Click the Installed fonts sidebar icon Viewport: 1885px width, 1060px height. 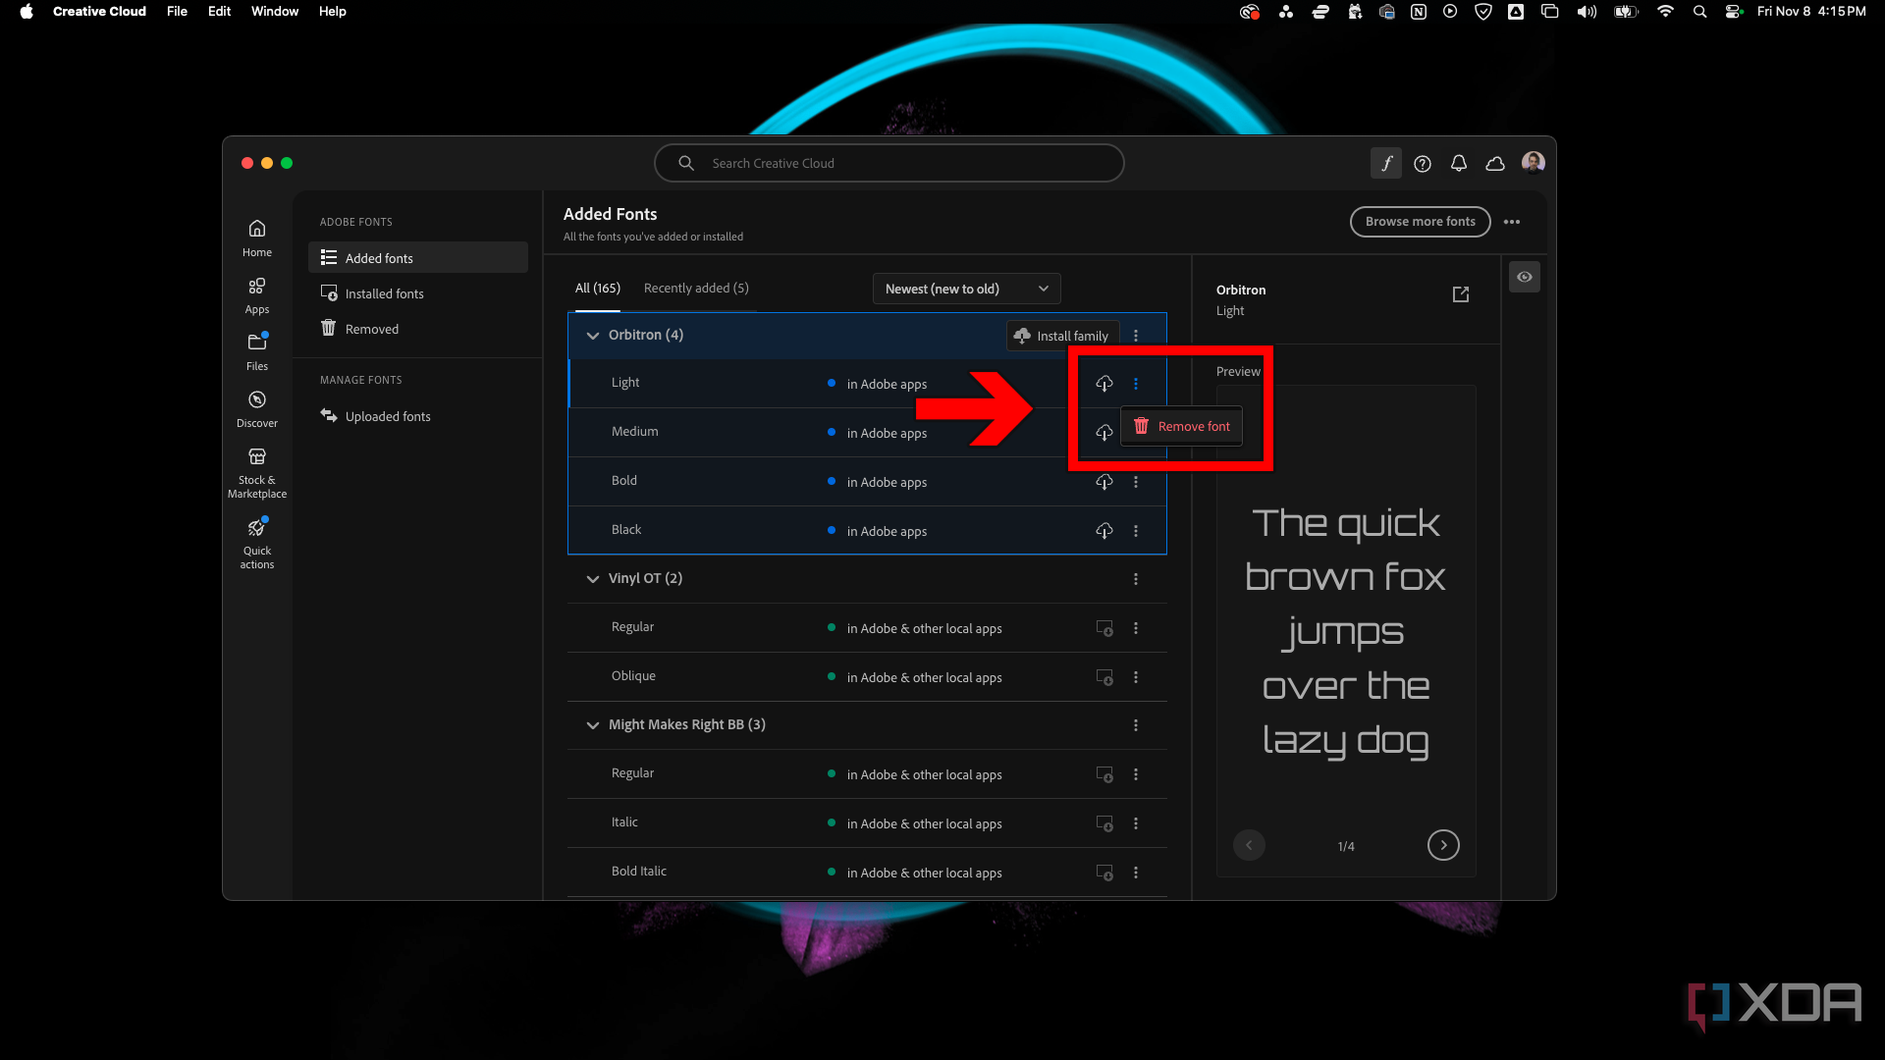pyautogui.click(x=328, y=291)
